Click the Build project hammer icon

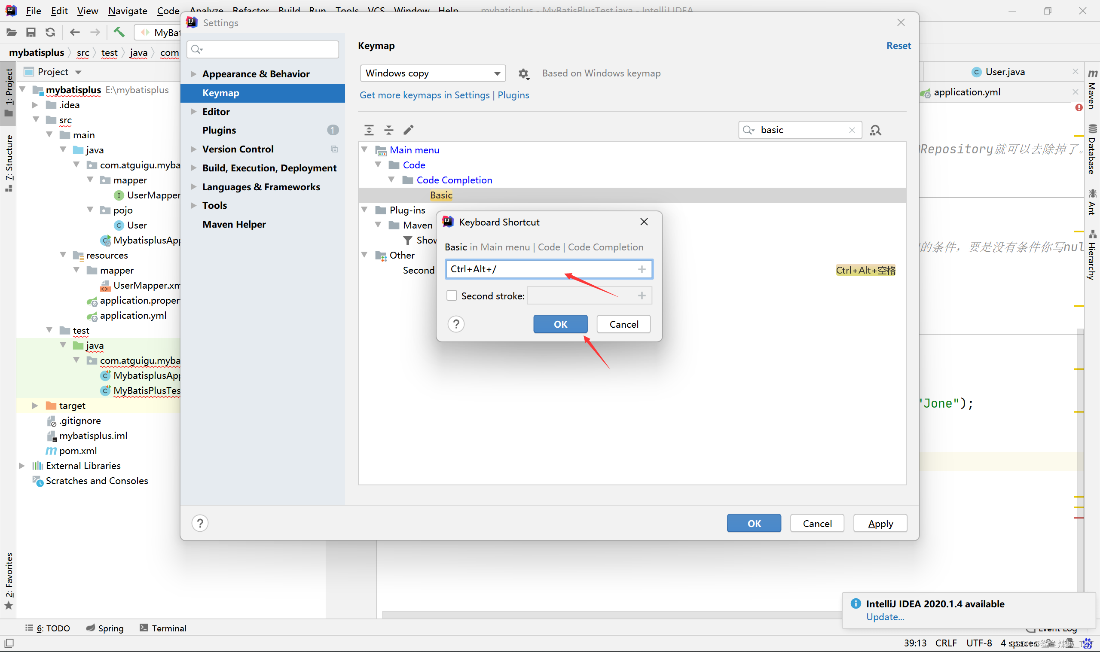119,32
